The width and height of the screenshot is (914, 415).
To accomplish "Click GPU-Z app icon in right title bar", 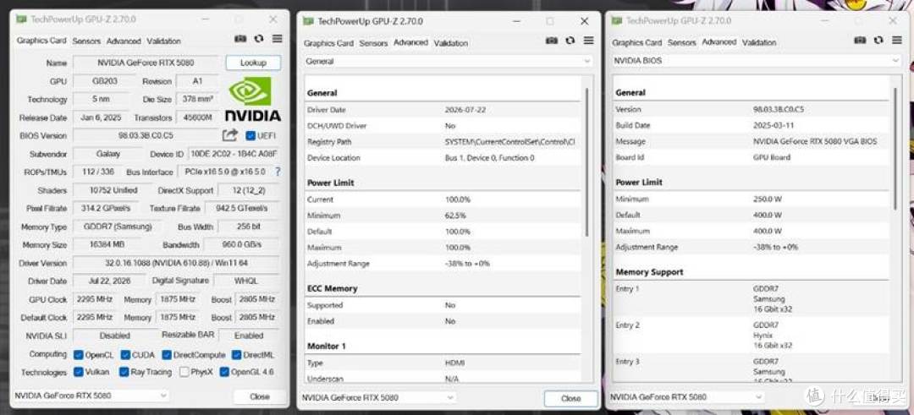I will pos(617,21).
